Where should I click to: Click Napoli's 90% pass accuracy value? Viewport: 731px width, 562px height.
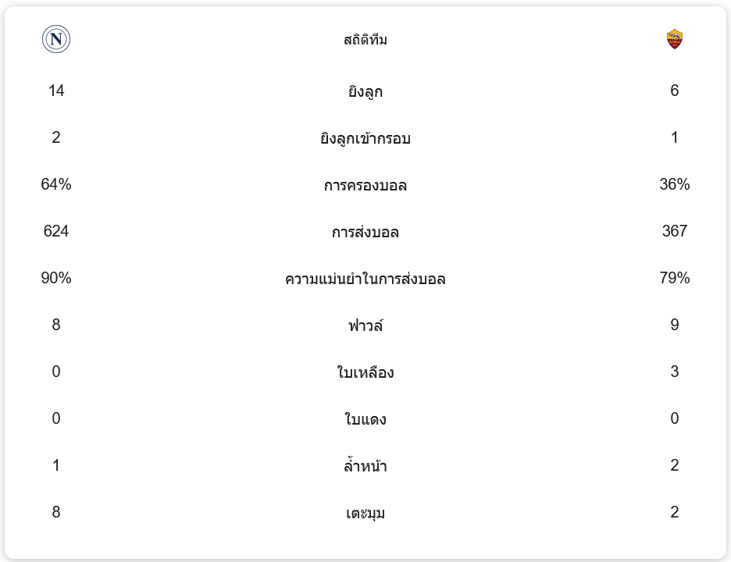coord(56,278)
